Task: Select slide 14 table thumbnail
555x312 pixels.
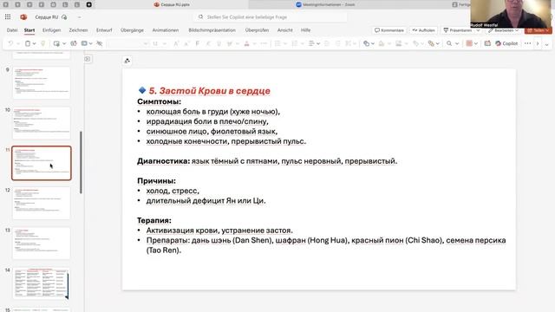Action: tap(42, 283)
